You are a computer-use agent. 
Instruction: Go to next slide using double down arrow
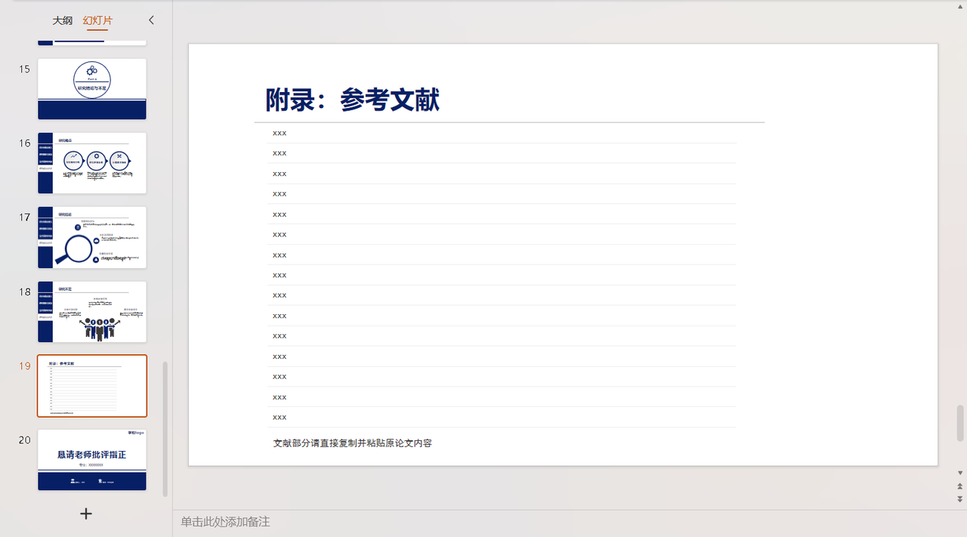(x=960, y=499)
